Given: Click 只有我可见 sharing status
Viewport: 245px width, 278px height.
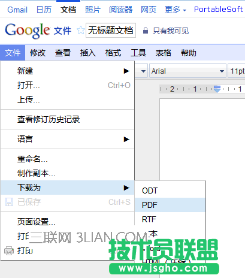Looking at the screenshot, I should (171, 31).
